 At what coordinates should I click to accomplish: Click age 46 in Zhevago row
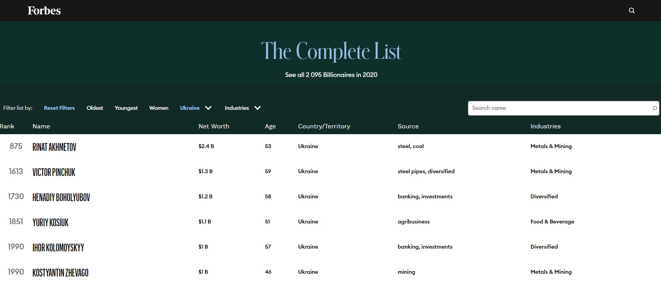[268, 272]
